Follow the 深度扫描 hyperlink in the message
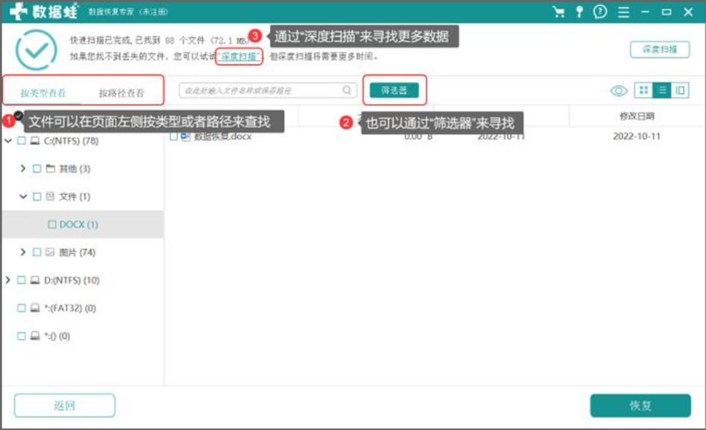This screenshot has width=706, height=430. [238, 57]
